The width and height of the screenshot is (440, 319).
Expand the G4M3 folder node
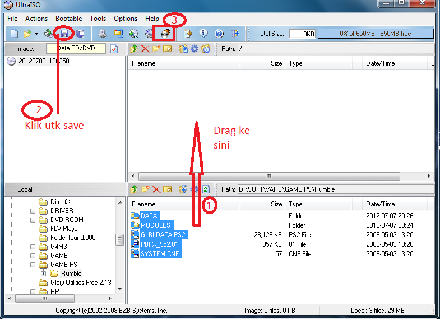33,247
